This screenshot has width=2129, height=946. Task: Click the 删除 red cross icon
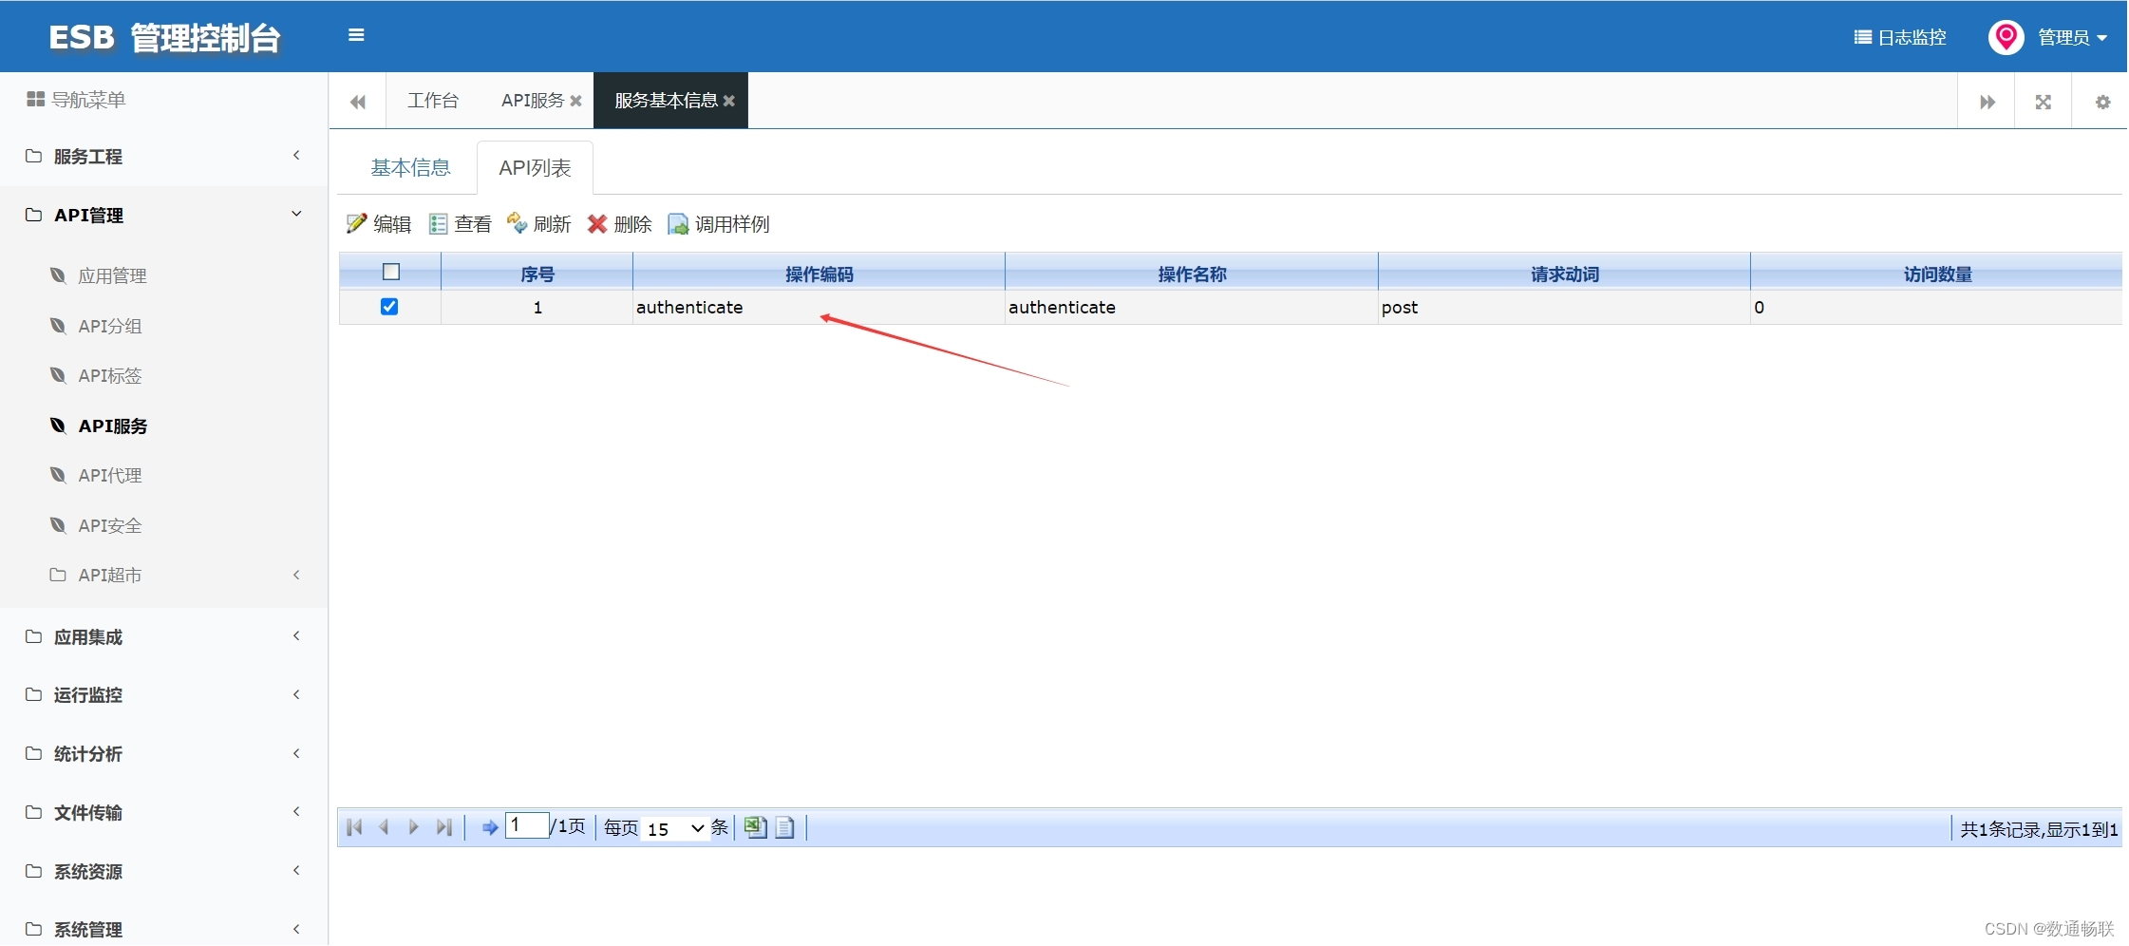(597, 223)
